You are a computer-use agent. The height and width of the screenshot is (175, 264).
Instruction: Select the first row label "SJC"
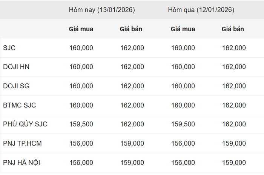9,48
